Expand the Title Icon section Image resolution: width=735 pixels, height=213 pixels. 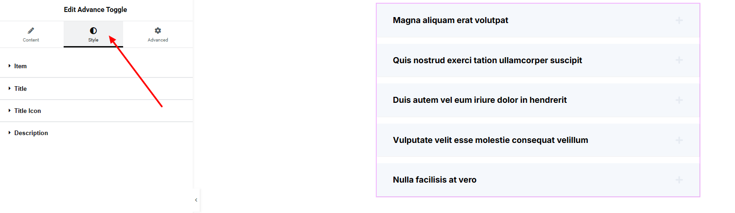click(28, 111)
